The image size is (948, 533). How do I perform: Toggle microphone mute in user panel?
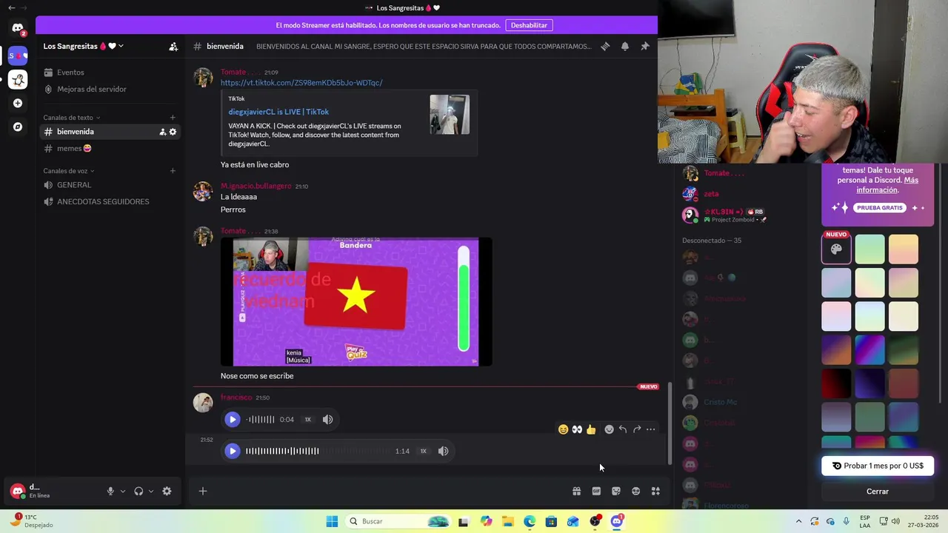(x=110, y=491)
